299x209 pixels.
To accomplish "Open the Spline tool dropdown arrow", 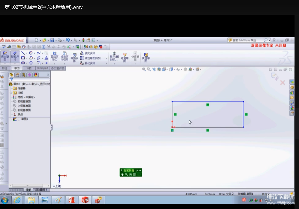I will (42, 53).
